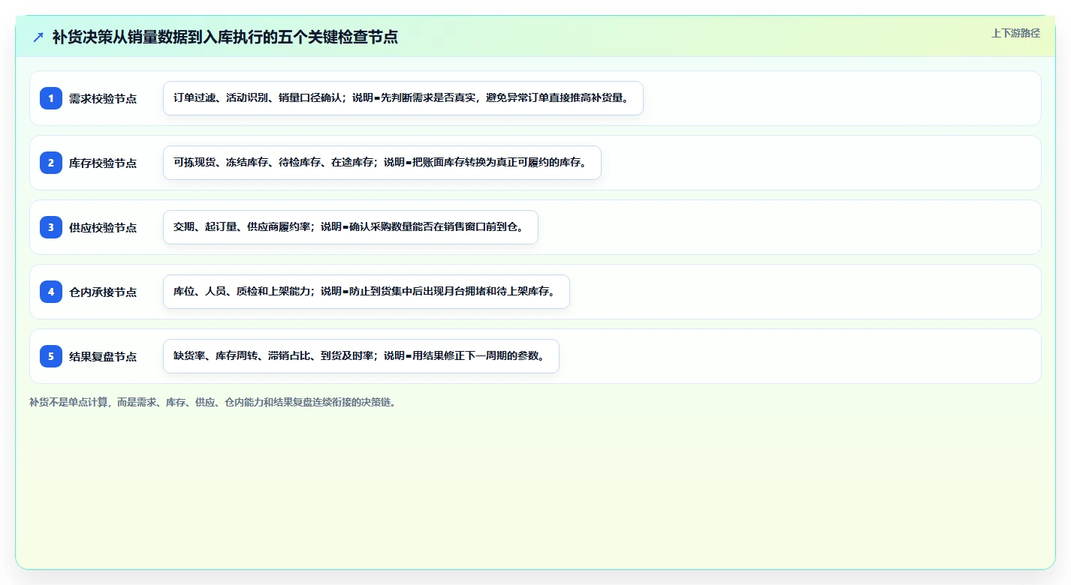Click the title 补货决策从销量数据到入库执行的五个关键检查节点

click(225, 37)
